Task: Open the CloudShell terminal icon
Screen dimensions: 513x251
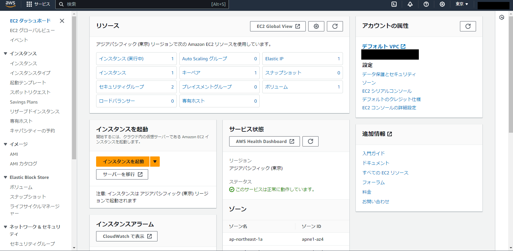Action: tap(394, 4)
